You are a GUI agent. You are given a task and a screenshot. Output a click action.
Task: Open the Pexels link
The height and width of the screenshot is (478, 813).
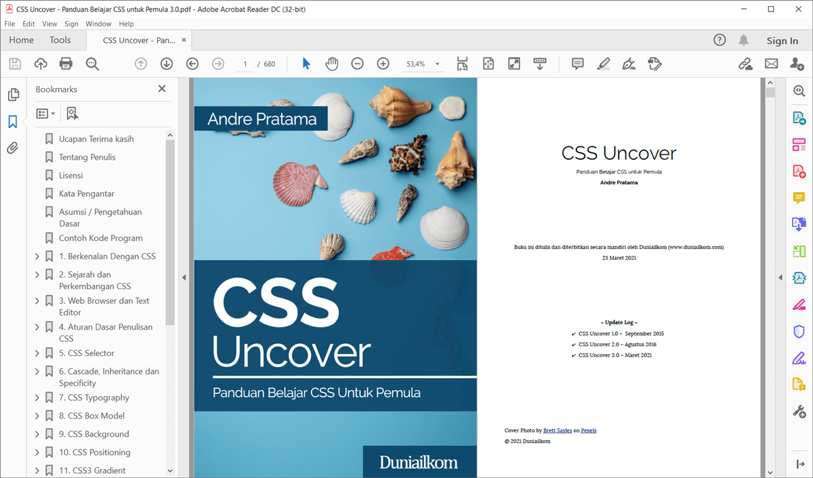589,431
